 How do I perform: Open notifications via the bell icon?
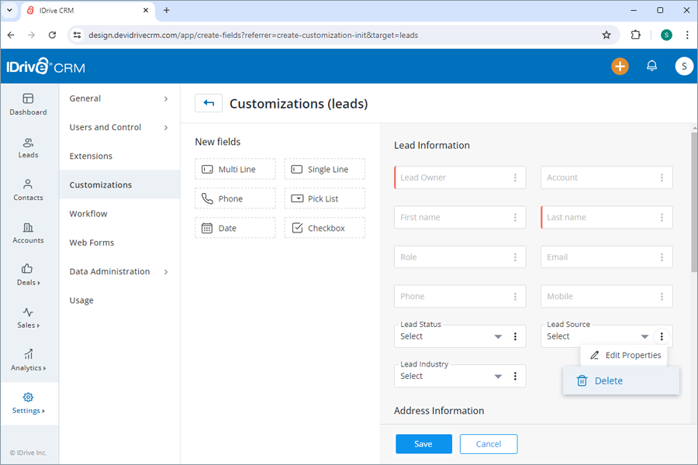651,66
